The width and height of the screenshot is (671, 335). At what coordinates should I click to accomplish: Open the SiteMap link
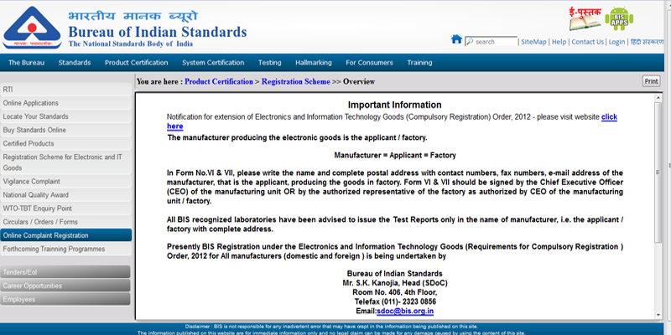click(533, 42)
